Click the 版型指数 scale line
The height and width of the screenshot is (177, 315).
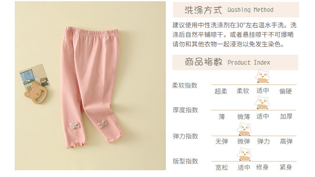coord(254,161)
